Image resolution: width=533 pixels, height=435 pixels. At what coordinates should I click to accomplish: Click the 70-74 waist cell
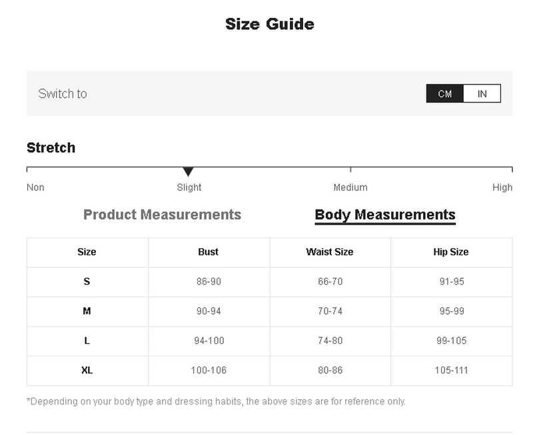click(330, 311)
